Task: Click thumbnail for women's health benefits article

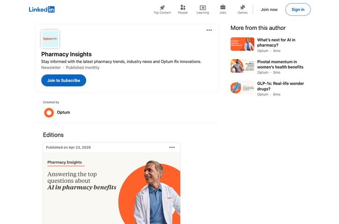Action: coord(242,66)
